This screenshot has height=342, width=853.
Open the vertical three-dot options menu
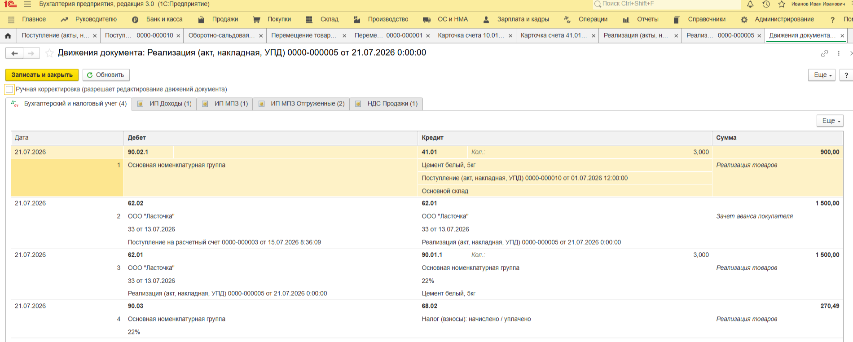[839, 53]
